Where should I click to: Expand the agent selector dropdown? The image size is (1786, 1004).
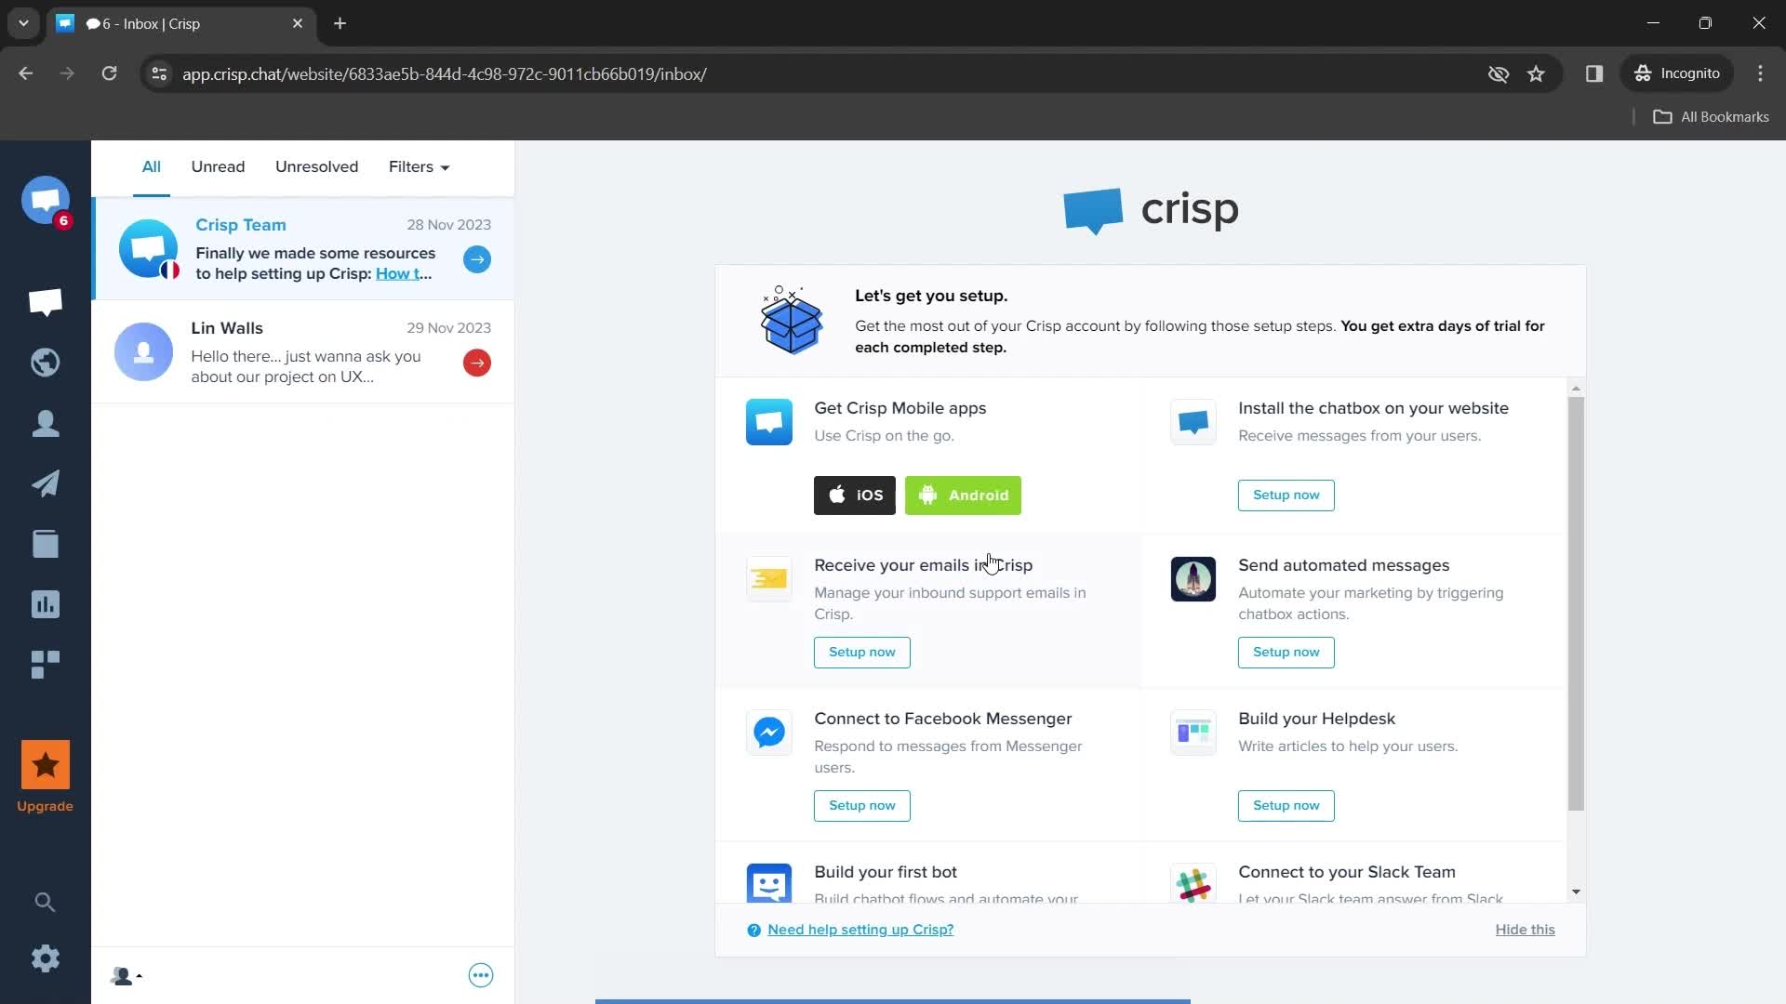tap(126, 974)
